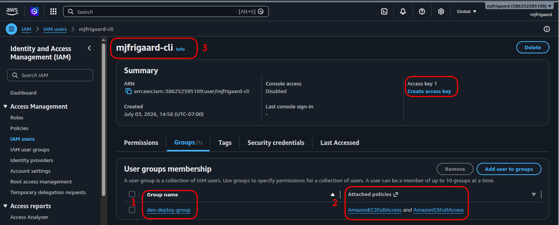This screenshot has width=559, height=225.
Task: Click the top Search services field
Action: (x=166, y=11)
